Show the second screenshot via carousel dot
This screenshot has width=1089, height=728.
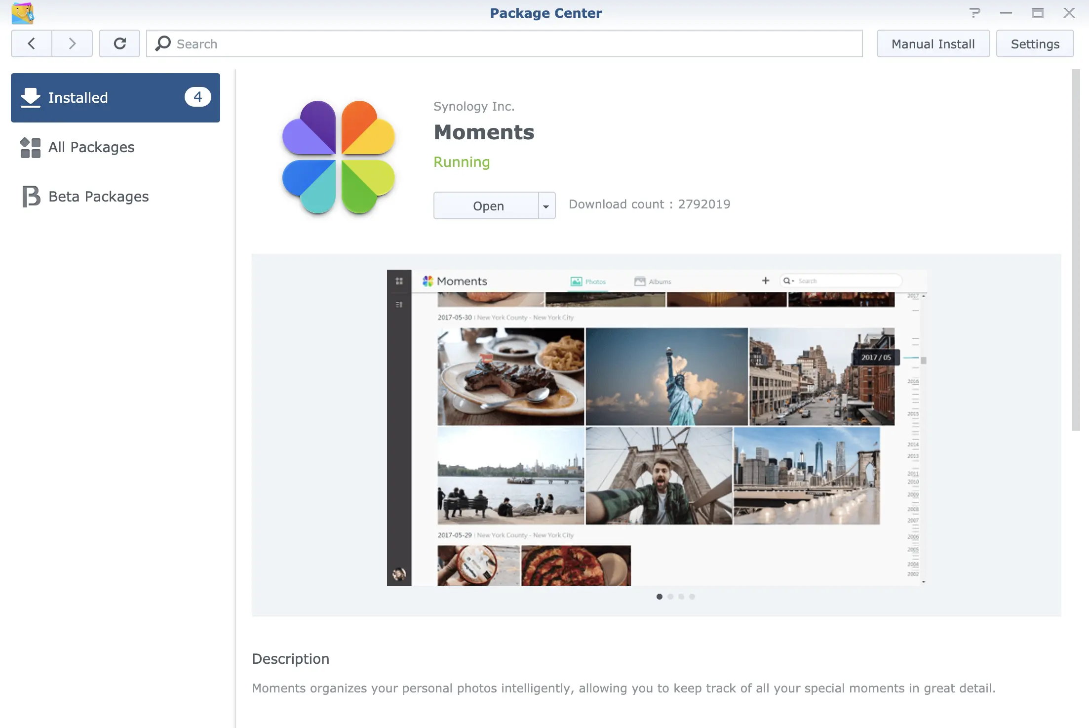pos(670,597)
